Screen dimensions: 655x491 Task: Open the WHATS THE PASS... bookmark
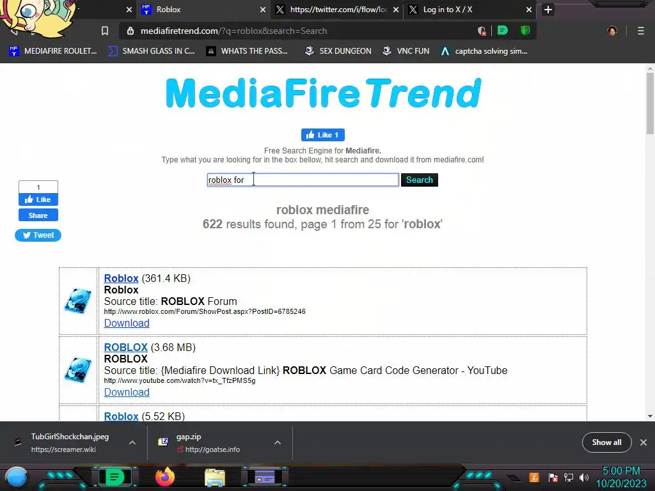[248, 51]
